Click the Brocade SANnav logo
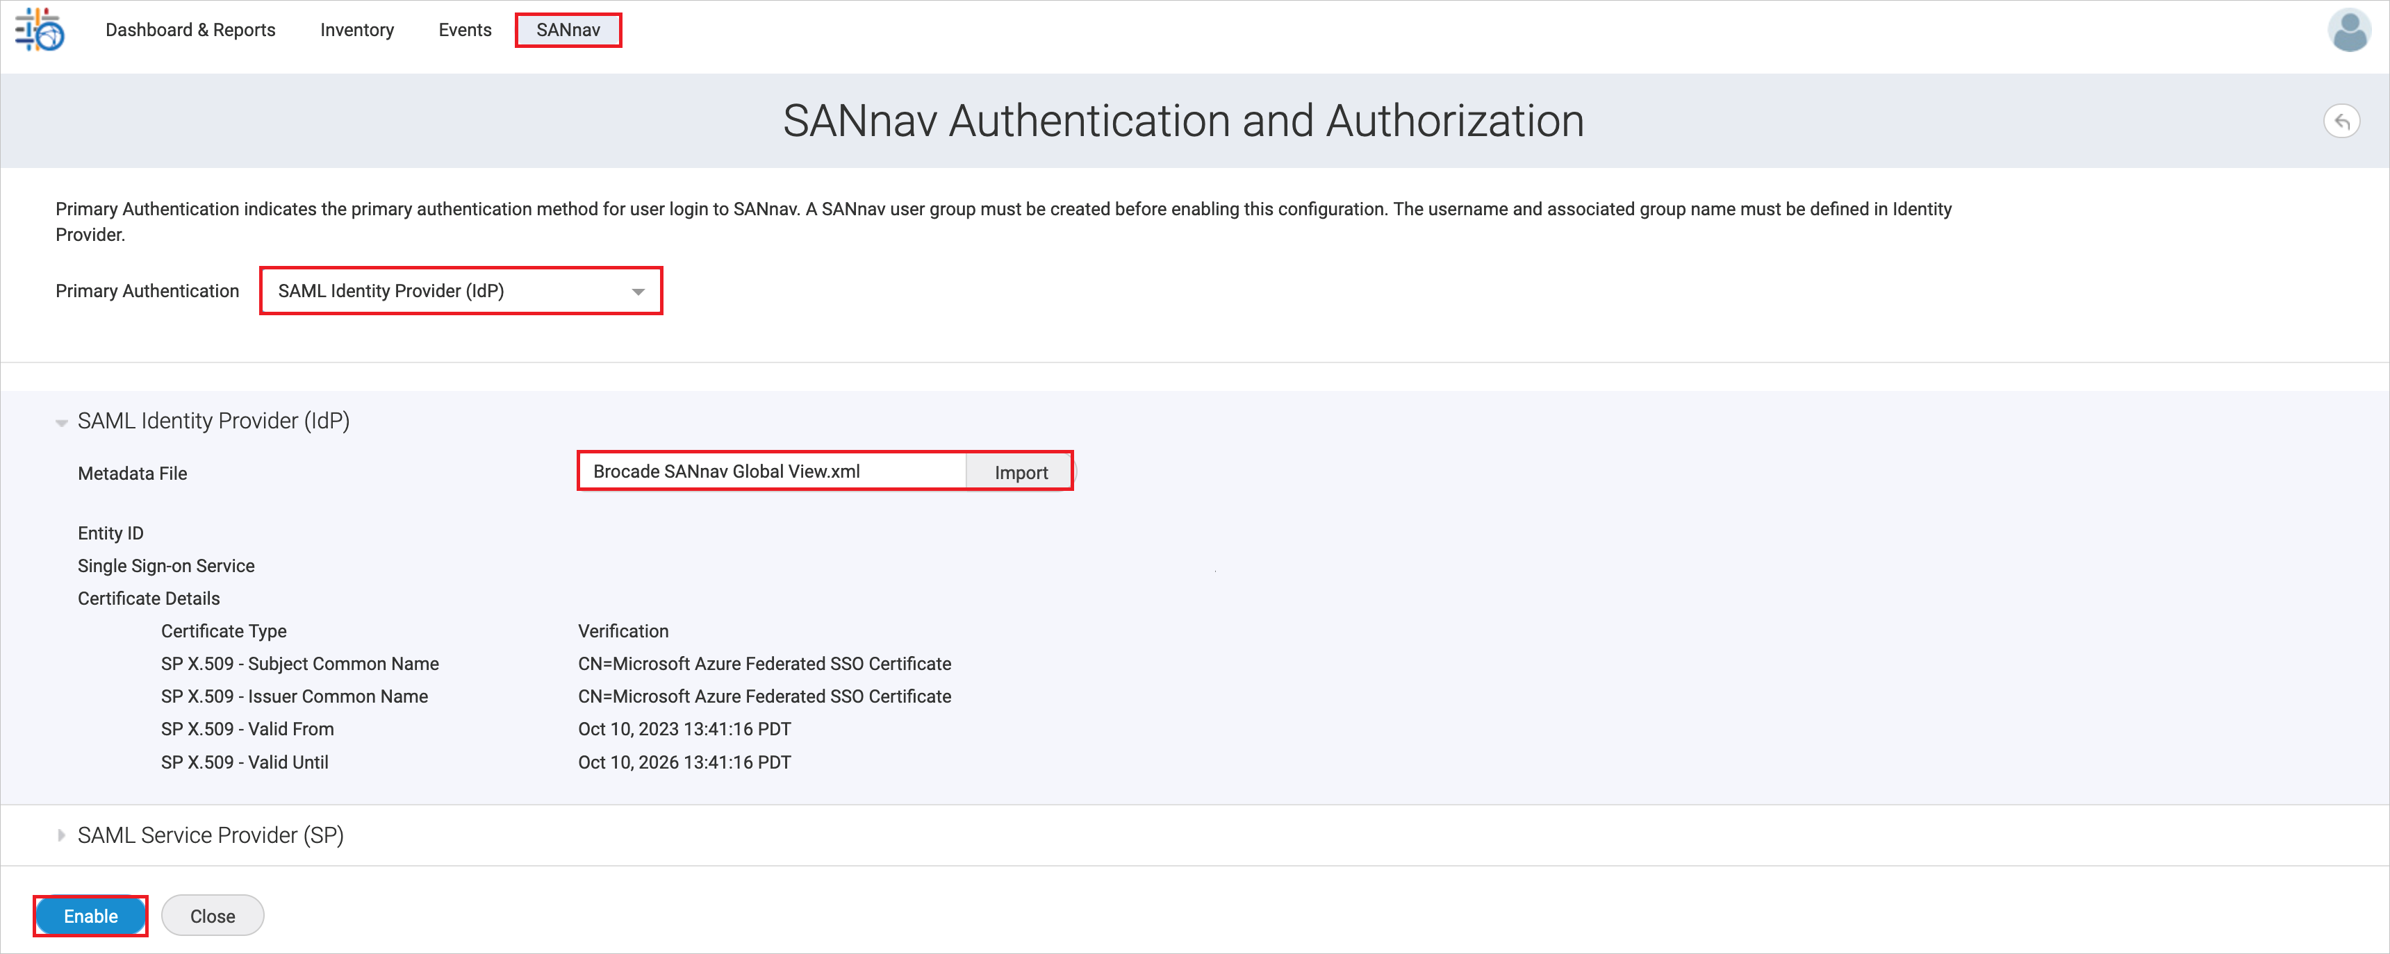 39,31
